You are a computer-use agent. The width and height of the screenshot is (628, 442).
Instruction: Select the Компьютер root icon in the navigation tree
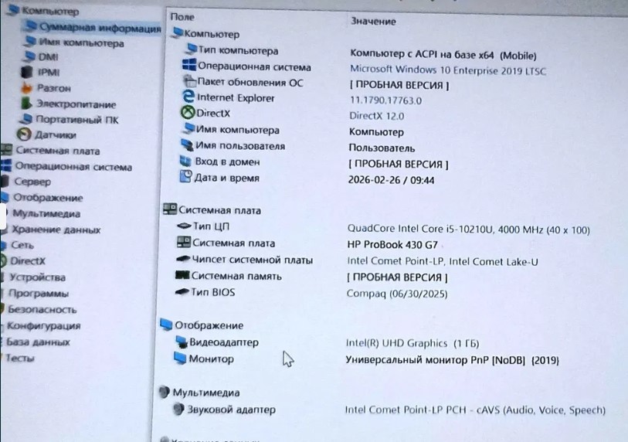(14, 9)
